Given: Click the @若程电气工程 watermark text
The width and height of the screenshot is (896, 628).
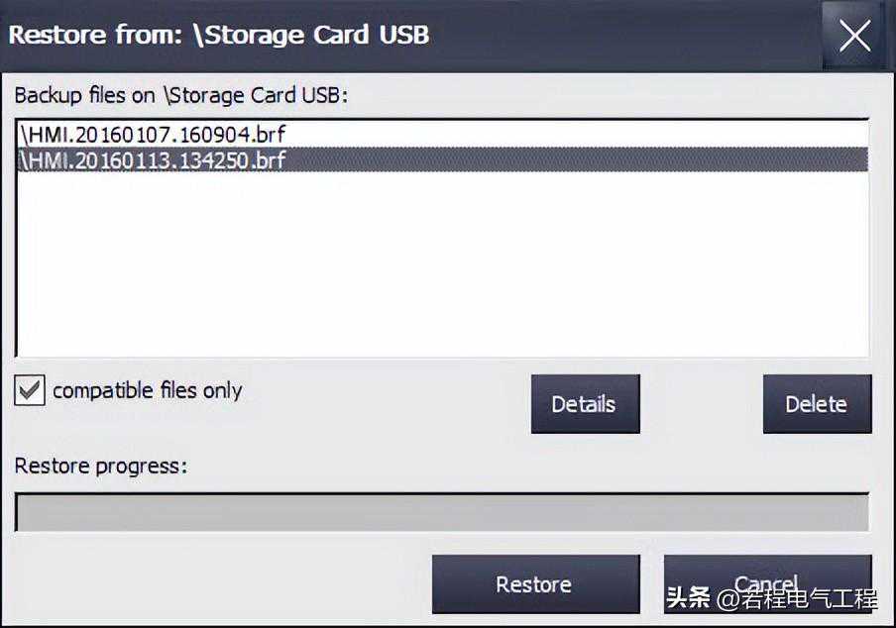Looking at the screenshot, I should pos(797,598).
